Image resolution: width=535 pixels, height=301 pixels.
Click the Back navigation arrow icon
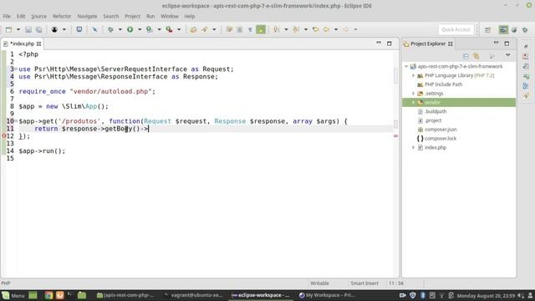pos(327,30)
